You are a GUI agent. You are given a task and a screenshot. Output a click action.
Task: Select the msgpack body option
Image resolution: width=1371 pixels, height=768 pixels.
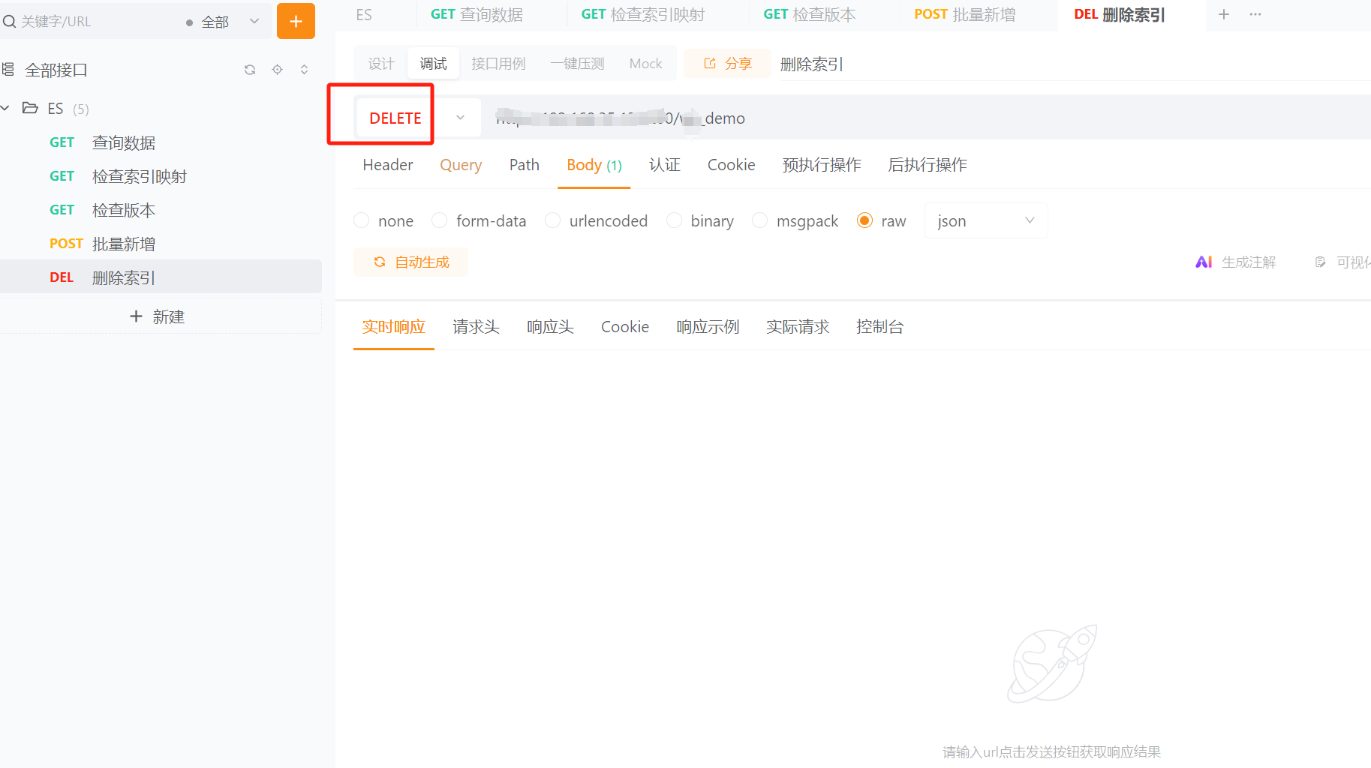pyautogui.click(x=759, y=220)
